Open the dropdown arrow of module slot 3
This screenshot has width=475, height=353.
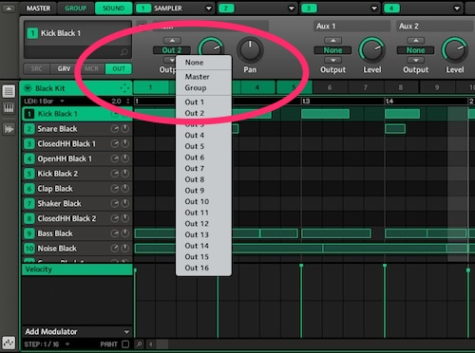pos(374,9)
